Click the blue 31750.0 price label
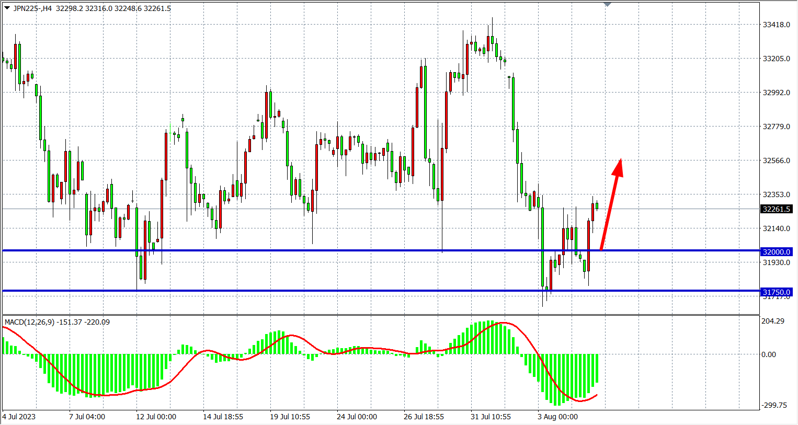Viewport: 798px width, 425px height. pyautogui.click(x=777, y=292)
